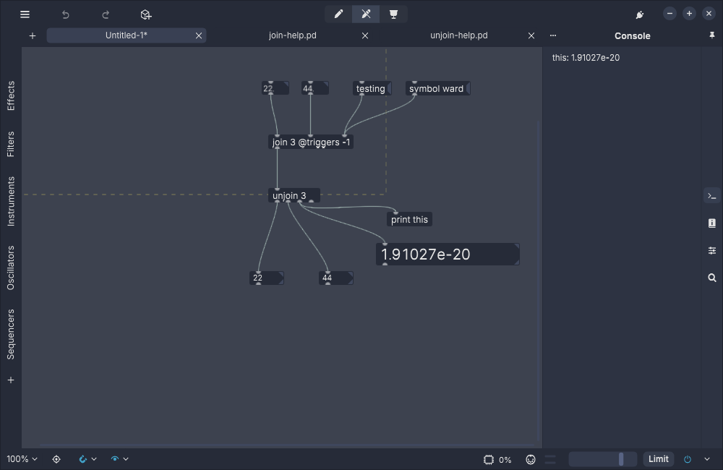
Task: Open the search panel in sidebar
Action: pos(712,278)
